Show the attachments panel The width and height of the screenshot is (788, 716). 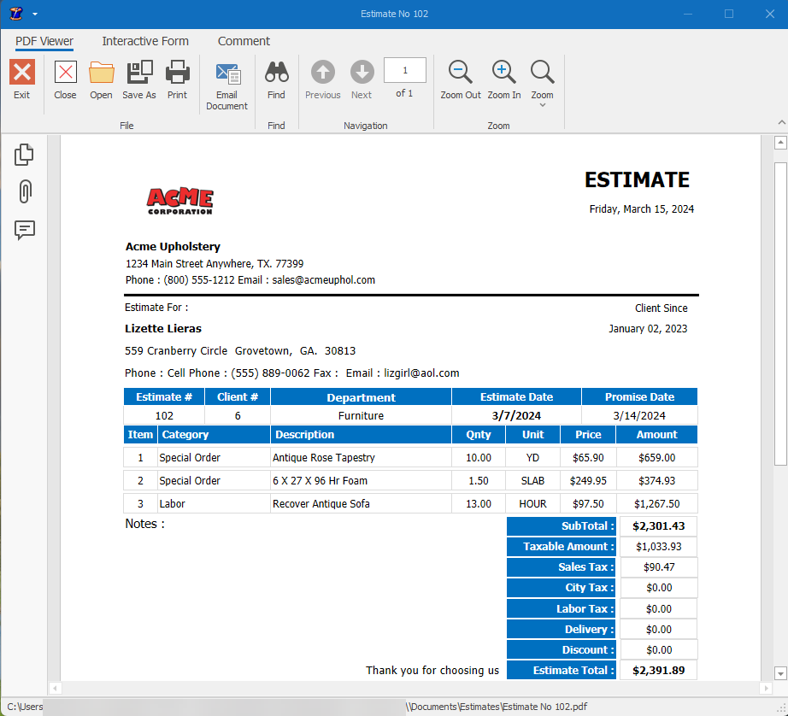click(23, 191)
